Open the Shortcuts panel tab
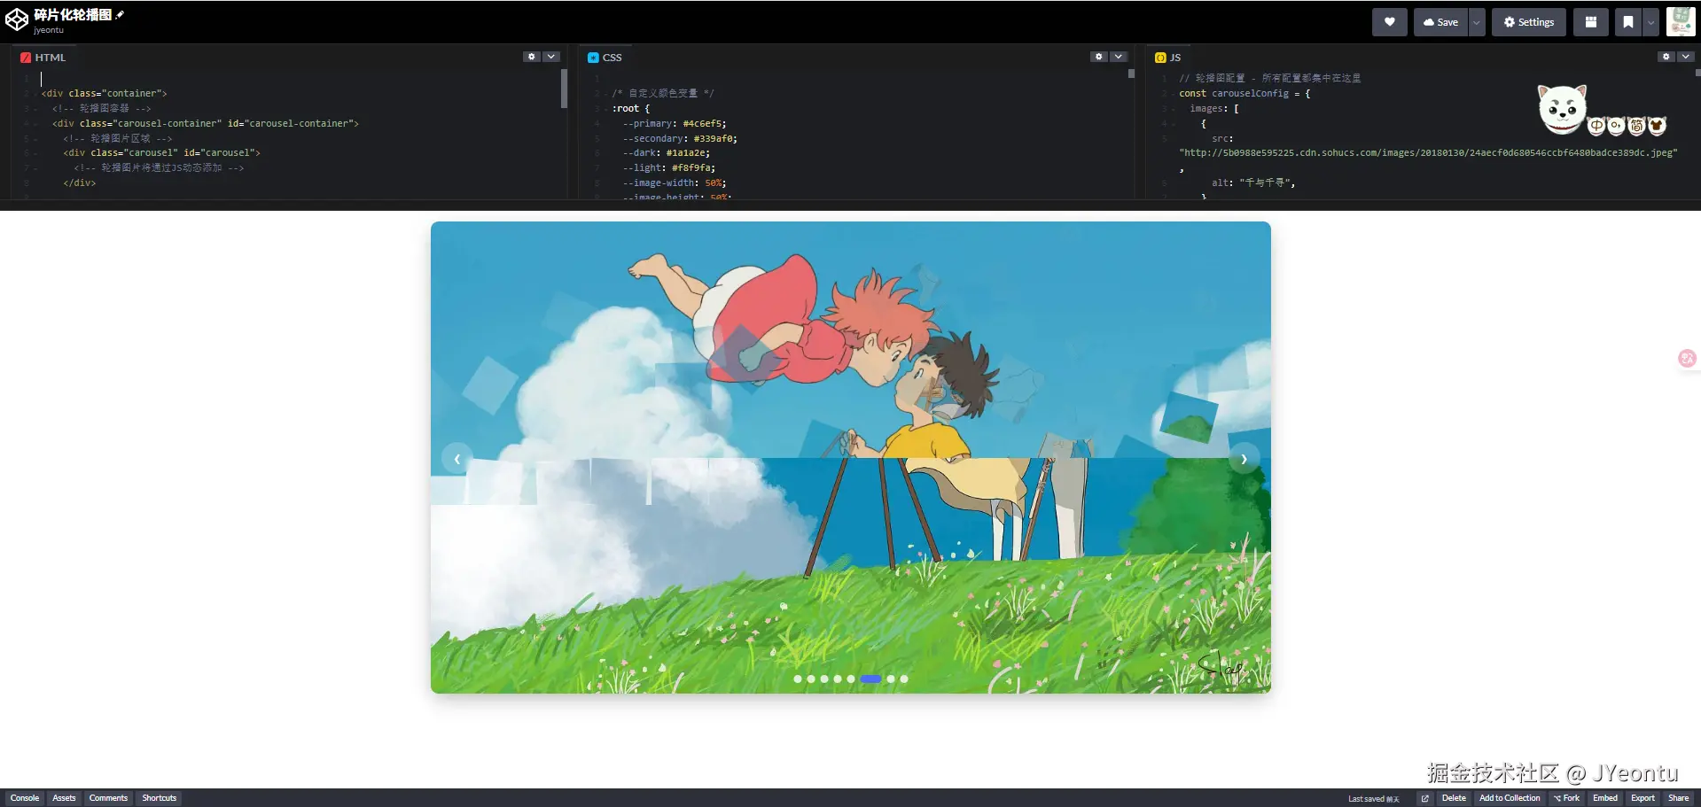Screen dimensions: 1701x807 [160, 798]
